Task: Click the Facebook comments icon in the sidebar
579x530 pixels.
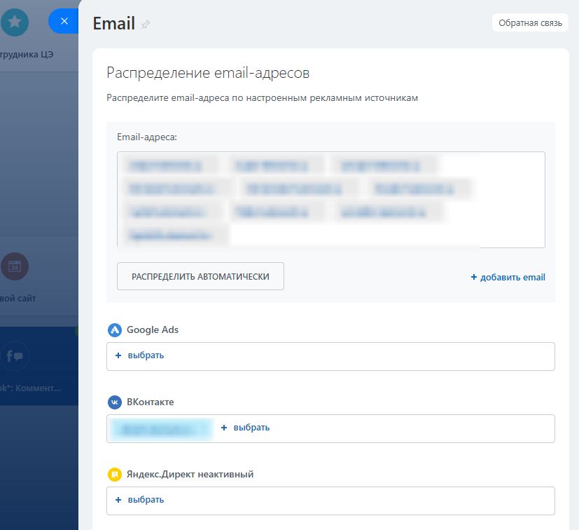Action: [x=15, y=356]
